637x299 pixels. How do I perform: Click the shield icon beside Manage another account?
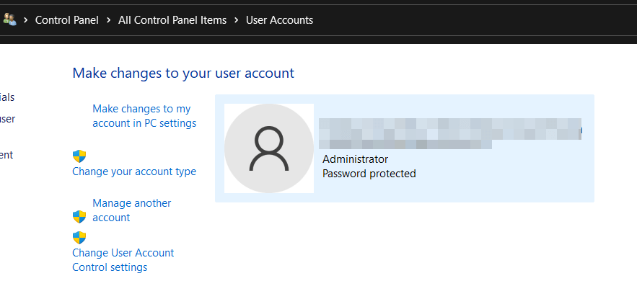tap(79, 216)
